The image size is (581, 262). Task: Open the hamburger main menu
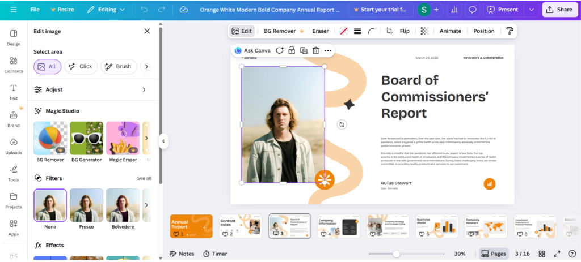pyautogui.click(x=14, y=10)
